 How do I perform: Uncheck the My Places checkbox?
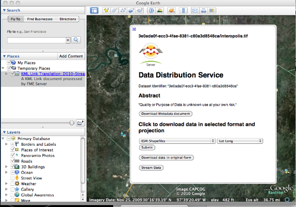click(x=9, y=62)
